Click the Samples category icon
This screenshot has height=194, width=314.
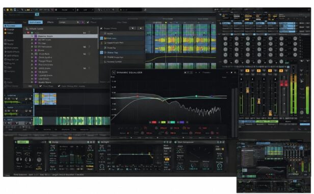pyautogui.click(x=6, y=71)
